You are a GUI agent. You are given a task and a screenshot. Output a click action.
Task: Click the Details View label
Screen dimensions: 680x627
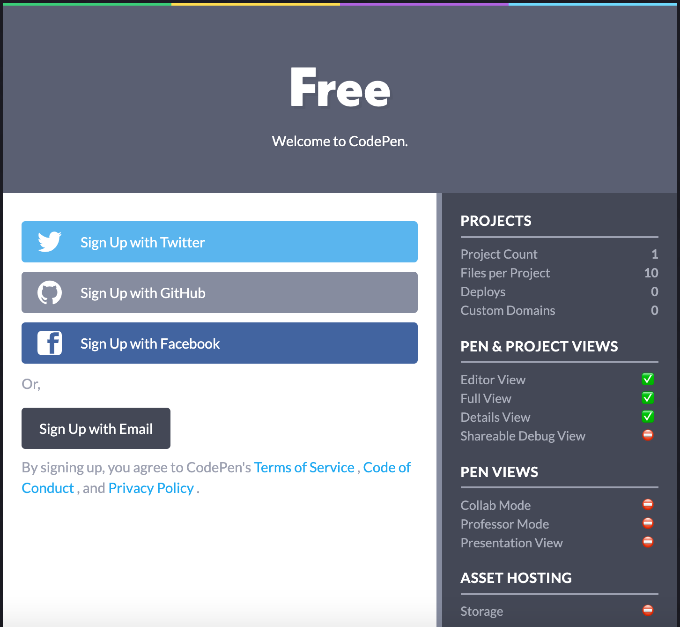495,417
